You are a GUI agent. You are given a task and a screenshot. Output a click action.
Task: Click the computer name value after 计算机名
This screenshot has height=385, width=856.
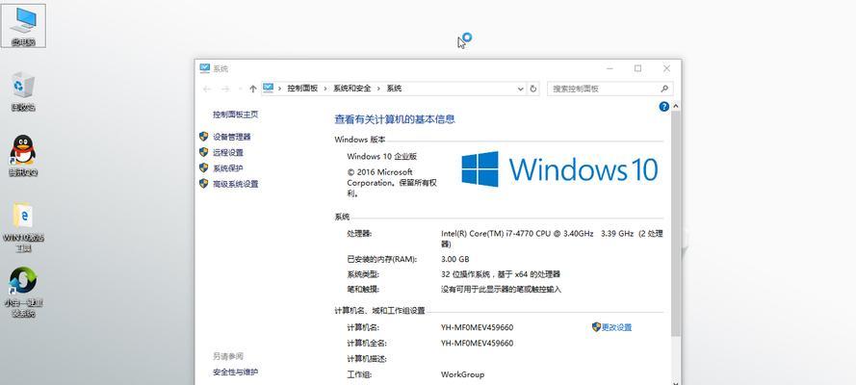(478, 327)
